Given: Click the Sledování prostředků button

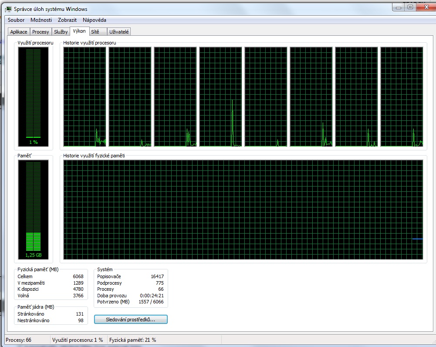Looking at the screenshot, I should pos(131,320).
